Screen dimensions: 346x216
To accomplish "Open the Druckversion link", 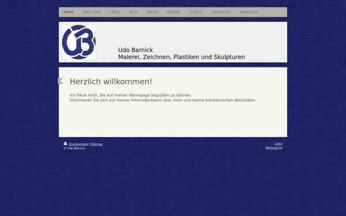I will [x=78, y=144].
